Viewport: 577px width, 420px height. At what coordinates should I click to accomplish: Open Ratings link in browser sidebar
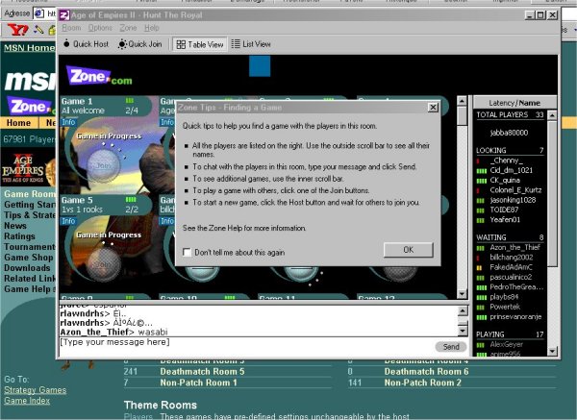click(19, 236)
